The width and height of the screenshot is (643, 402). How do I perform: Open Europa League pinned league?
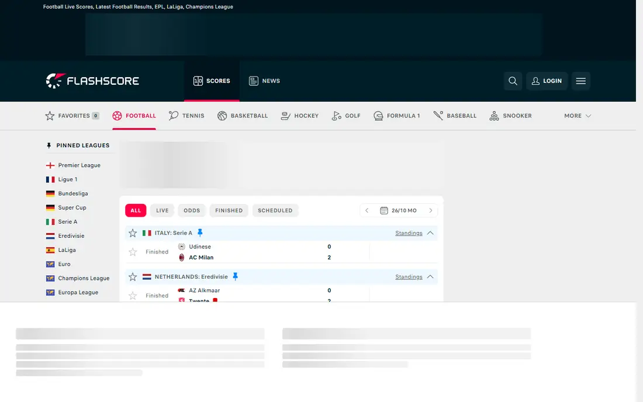[x=72, y=293]
